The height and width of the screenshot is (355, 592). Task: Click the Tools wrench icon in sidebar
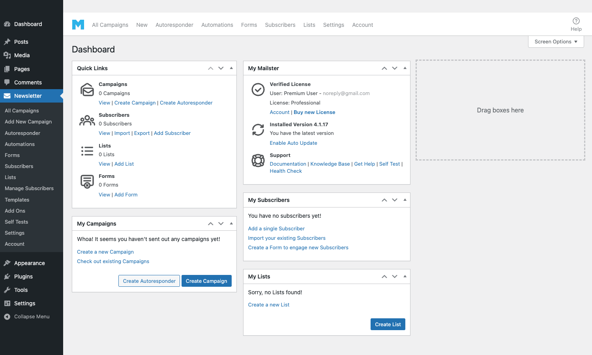point(7,290)
